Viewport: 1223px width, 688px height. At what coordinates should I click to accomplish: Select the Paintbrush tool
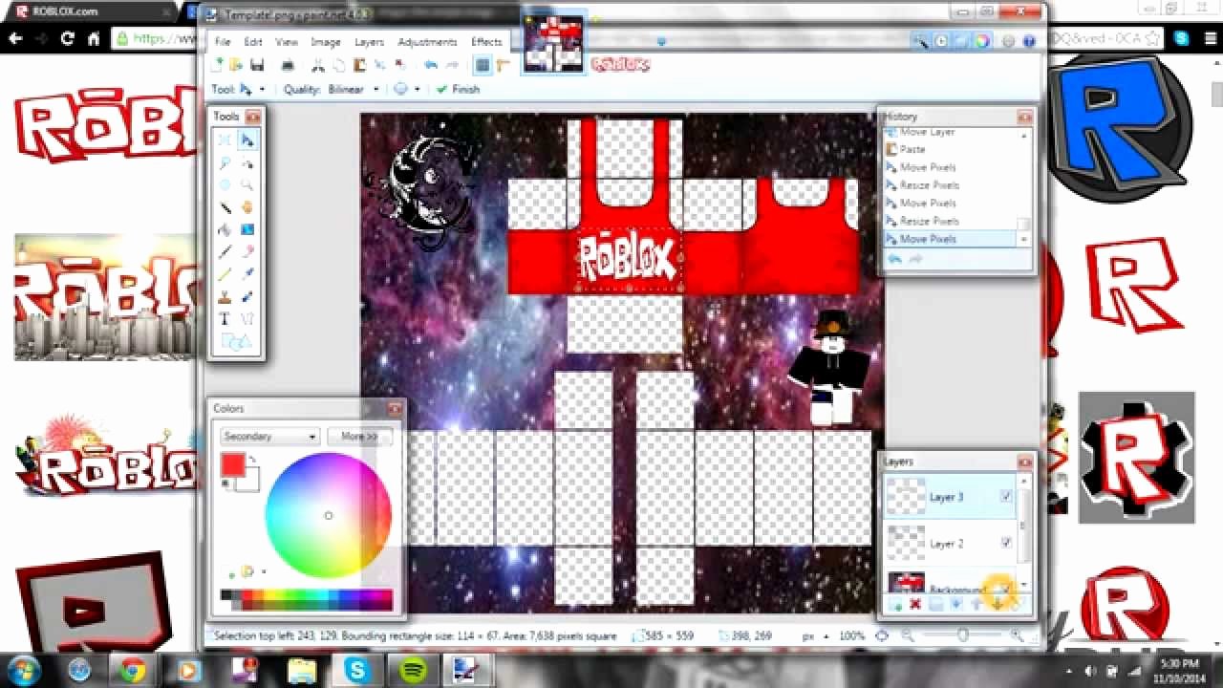(x=225, y=252)
